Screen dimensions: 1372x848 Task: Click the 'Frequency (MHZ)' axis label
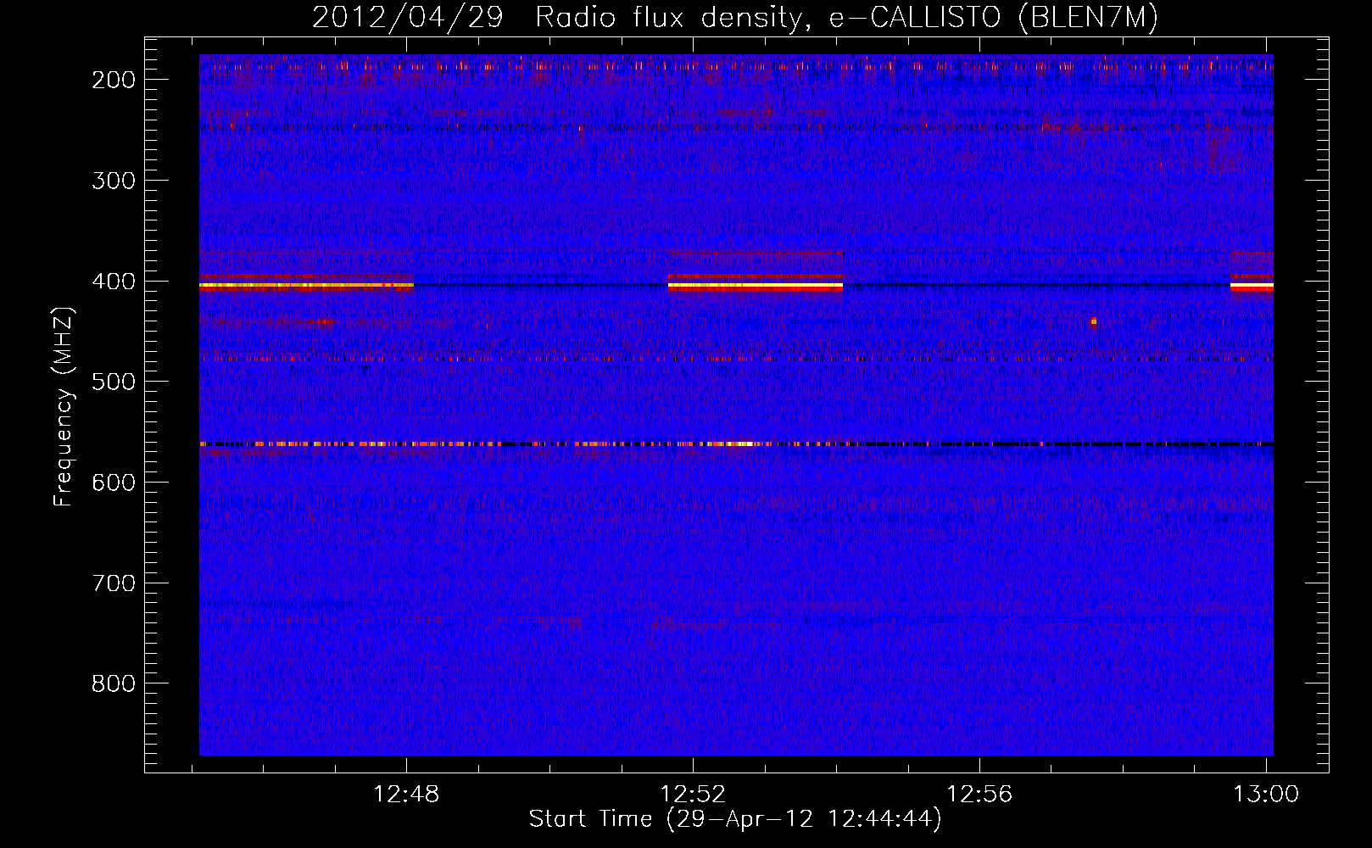tap(64, 406)
